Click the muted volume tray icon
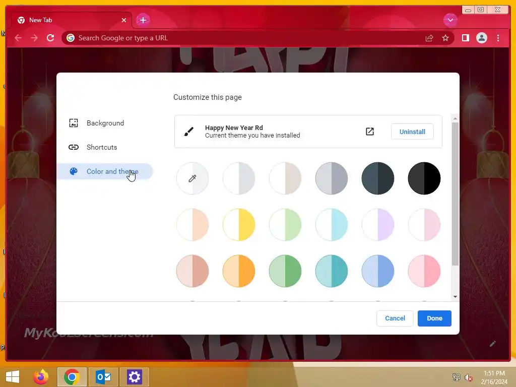Screen dimensions: 516x387 coord(468,377)
